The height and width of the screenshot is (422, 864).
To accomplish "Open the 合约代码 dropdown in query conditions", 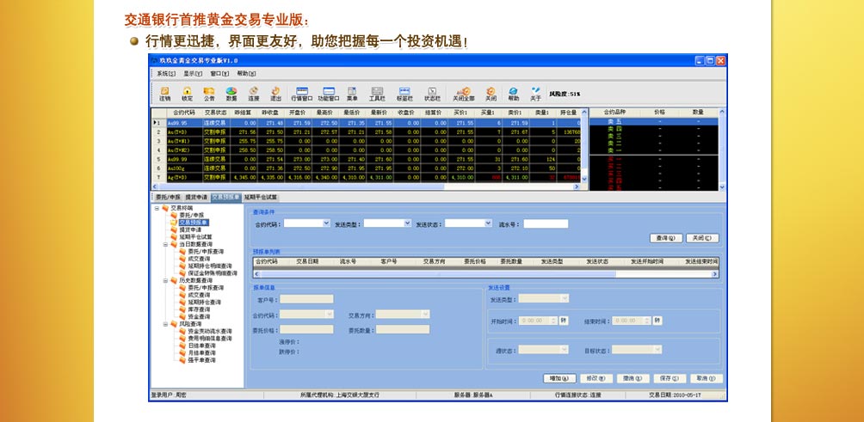I will (x=326, y=223).
